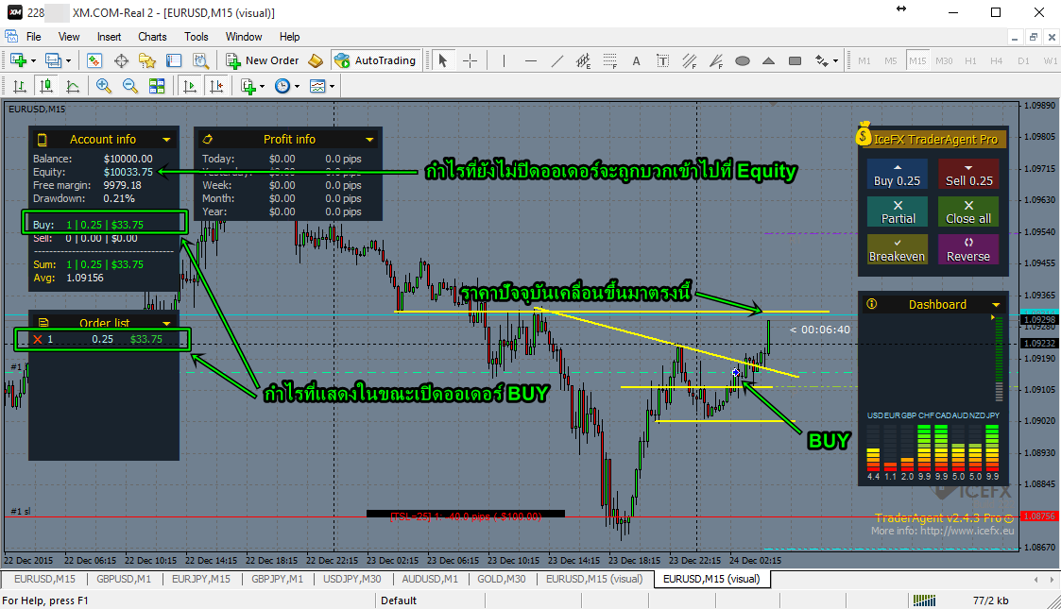The height and width of the screenshot is (609, 1061).
Task: Activate the standard cursor arrow mode
Action: (x=442, y=60)
